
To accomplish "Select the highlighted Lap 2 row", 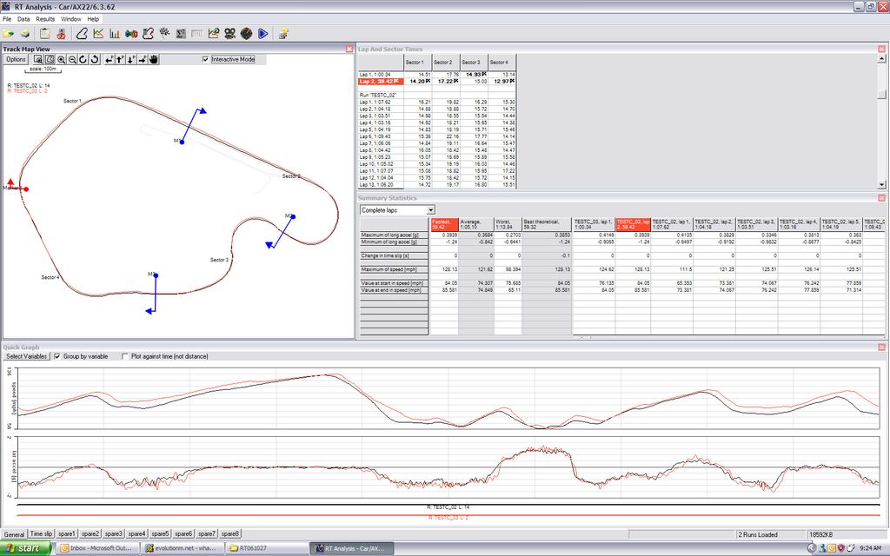I will click(x=380, y=81).
